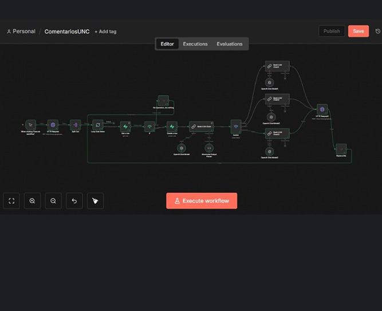Switch to the Editor tab
The height and width of the screenshot is (311, 382).
click(167, 44)
